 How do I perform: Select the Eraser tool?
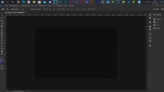2,35
